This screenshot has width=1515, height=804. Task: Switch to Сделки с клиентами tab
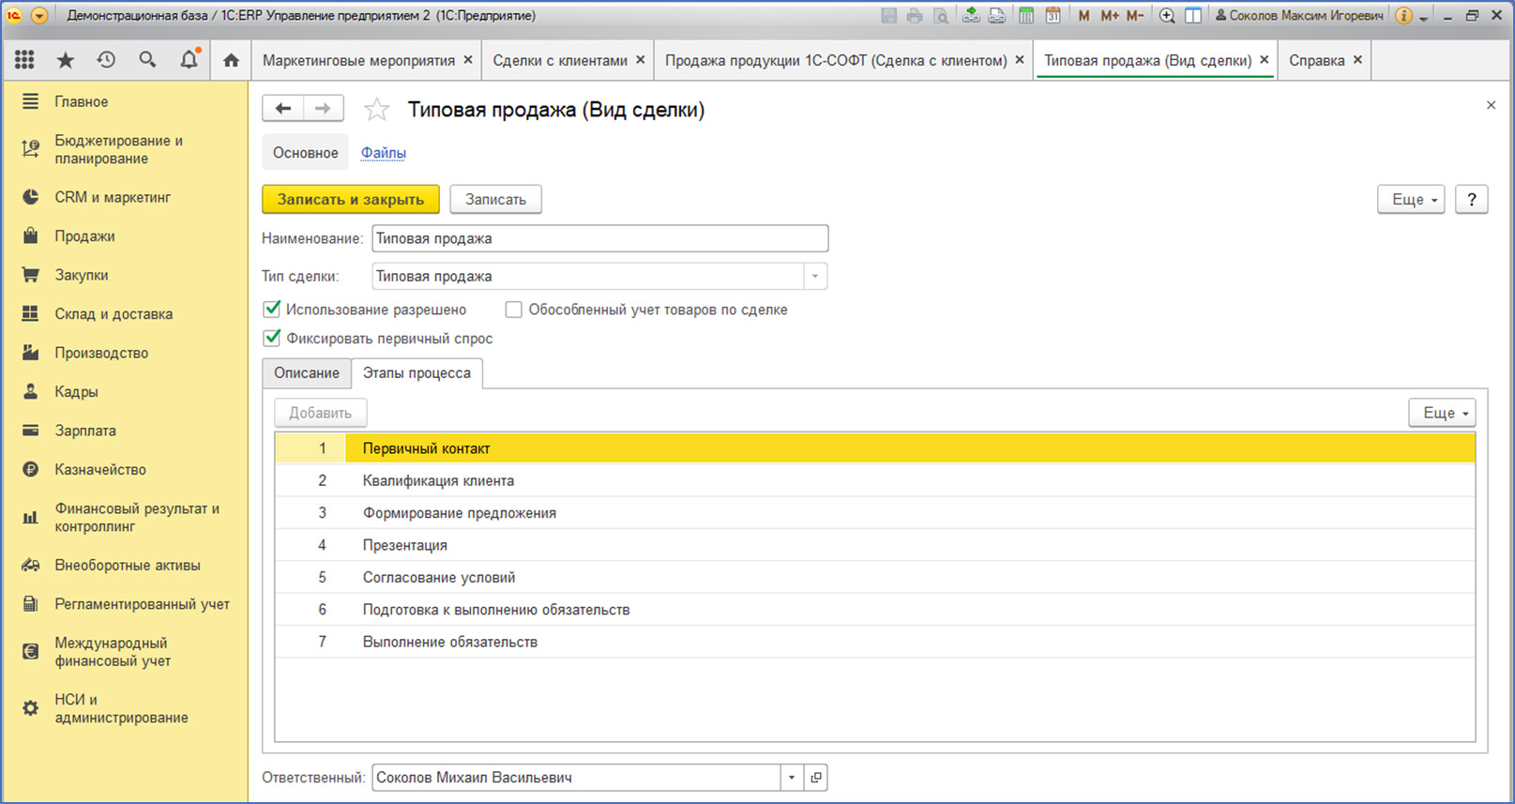pyautogui.click(x=560, y=60)
